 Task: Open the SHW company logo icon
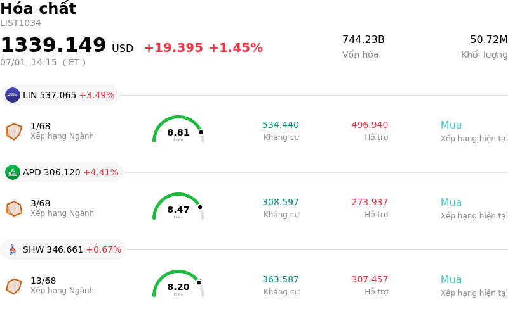[x=13, y=249]
